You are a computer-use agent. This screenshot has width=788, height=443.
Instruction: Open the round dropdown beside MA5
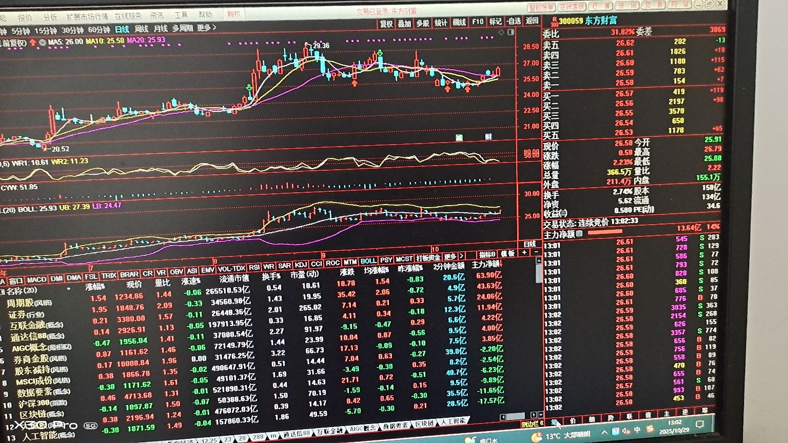click(x=43, y=42)
